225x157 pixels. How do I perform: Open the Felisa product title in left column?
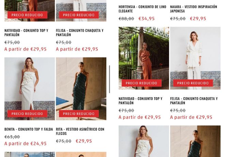pyautogui.click(x=80, y=33)
